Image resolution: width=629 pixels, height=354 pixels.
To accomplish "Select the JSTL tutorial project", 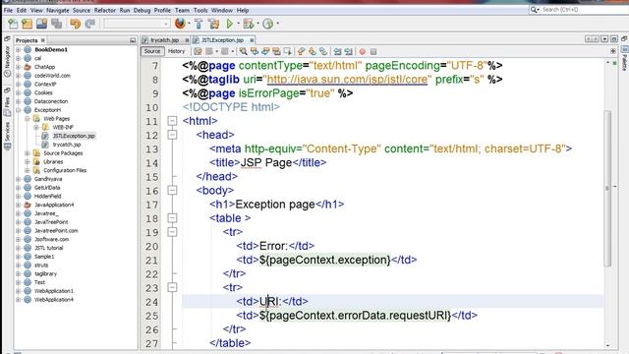I will pyautogui.click(x=48, y=248).
